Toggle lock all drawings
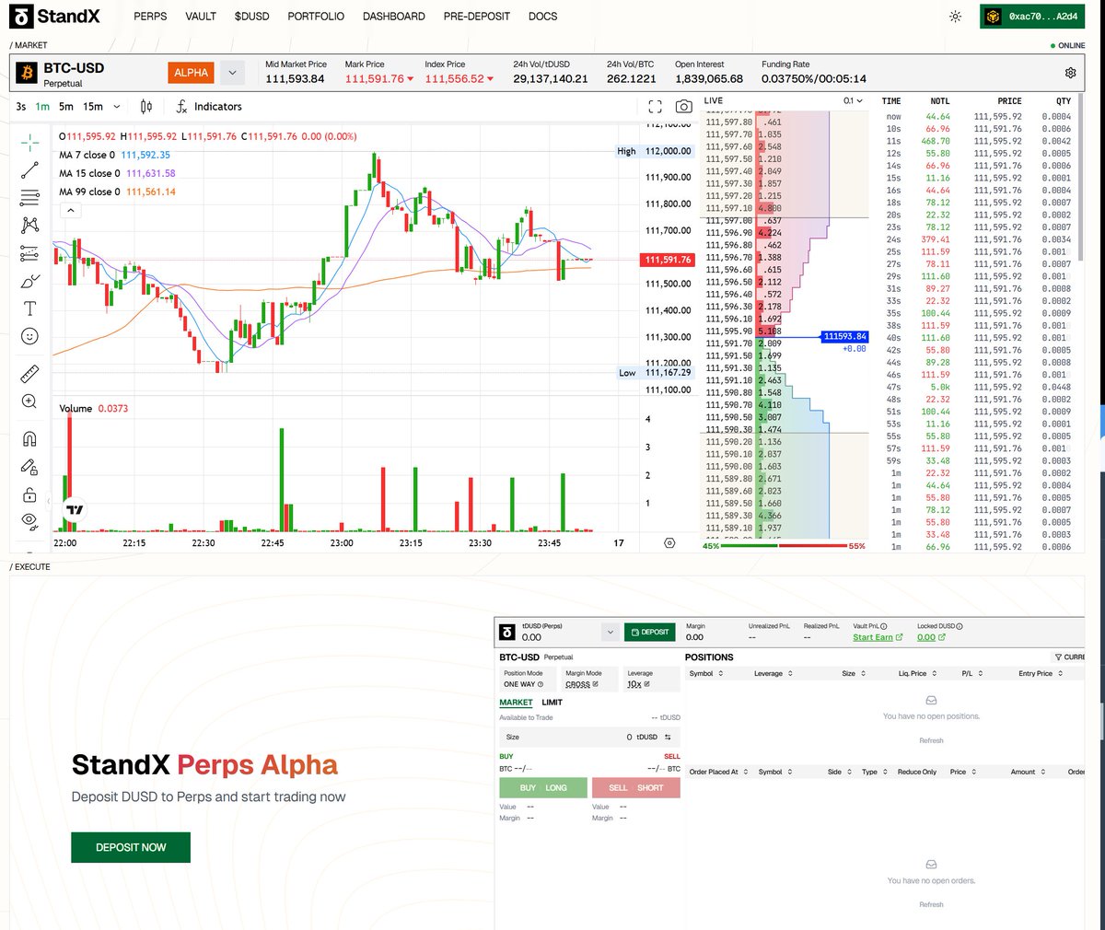 point(29,495)
